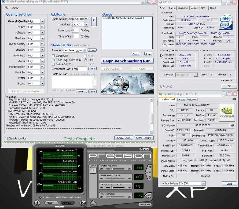Click the GPU-Z camera screenshot icon
Image resolution: width=239 pixels, height=209 pixels.
[x=234, y=99]
